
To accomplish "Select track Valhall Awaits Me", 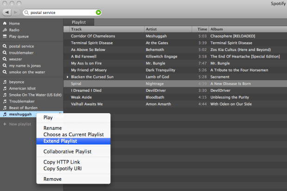I will (x=87, y=104).
